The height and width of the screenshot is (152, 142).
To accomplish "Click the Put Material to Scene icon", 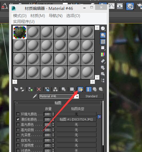I will [22, 89].
